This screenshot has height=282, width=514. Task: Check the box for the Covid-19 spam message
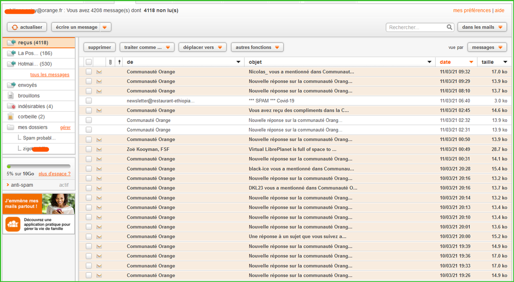pyautogui.click(x=89, y=101)
